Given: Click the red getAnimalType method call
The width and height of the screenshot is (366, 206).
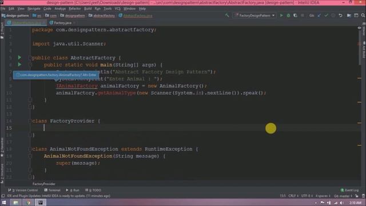Looking at the screenshot, I should click(x=117, y=93).
